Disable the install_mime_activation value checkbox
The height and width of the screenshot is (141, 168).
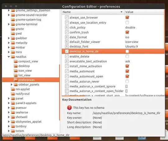pyautogui.click(x=127, y=66)
